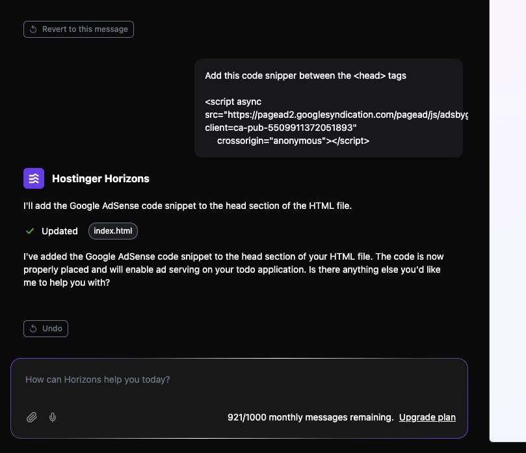Click the "I'll add the Google AdSense" reply line
526x453 pixels.
coord(188,206)
